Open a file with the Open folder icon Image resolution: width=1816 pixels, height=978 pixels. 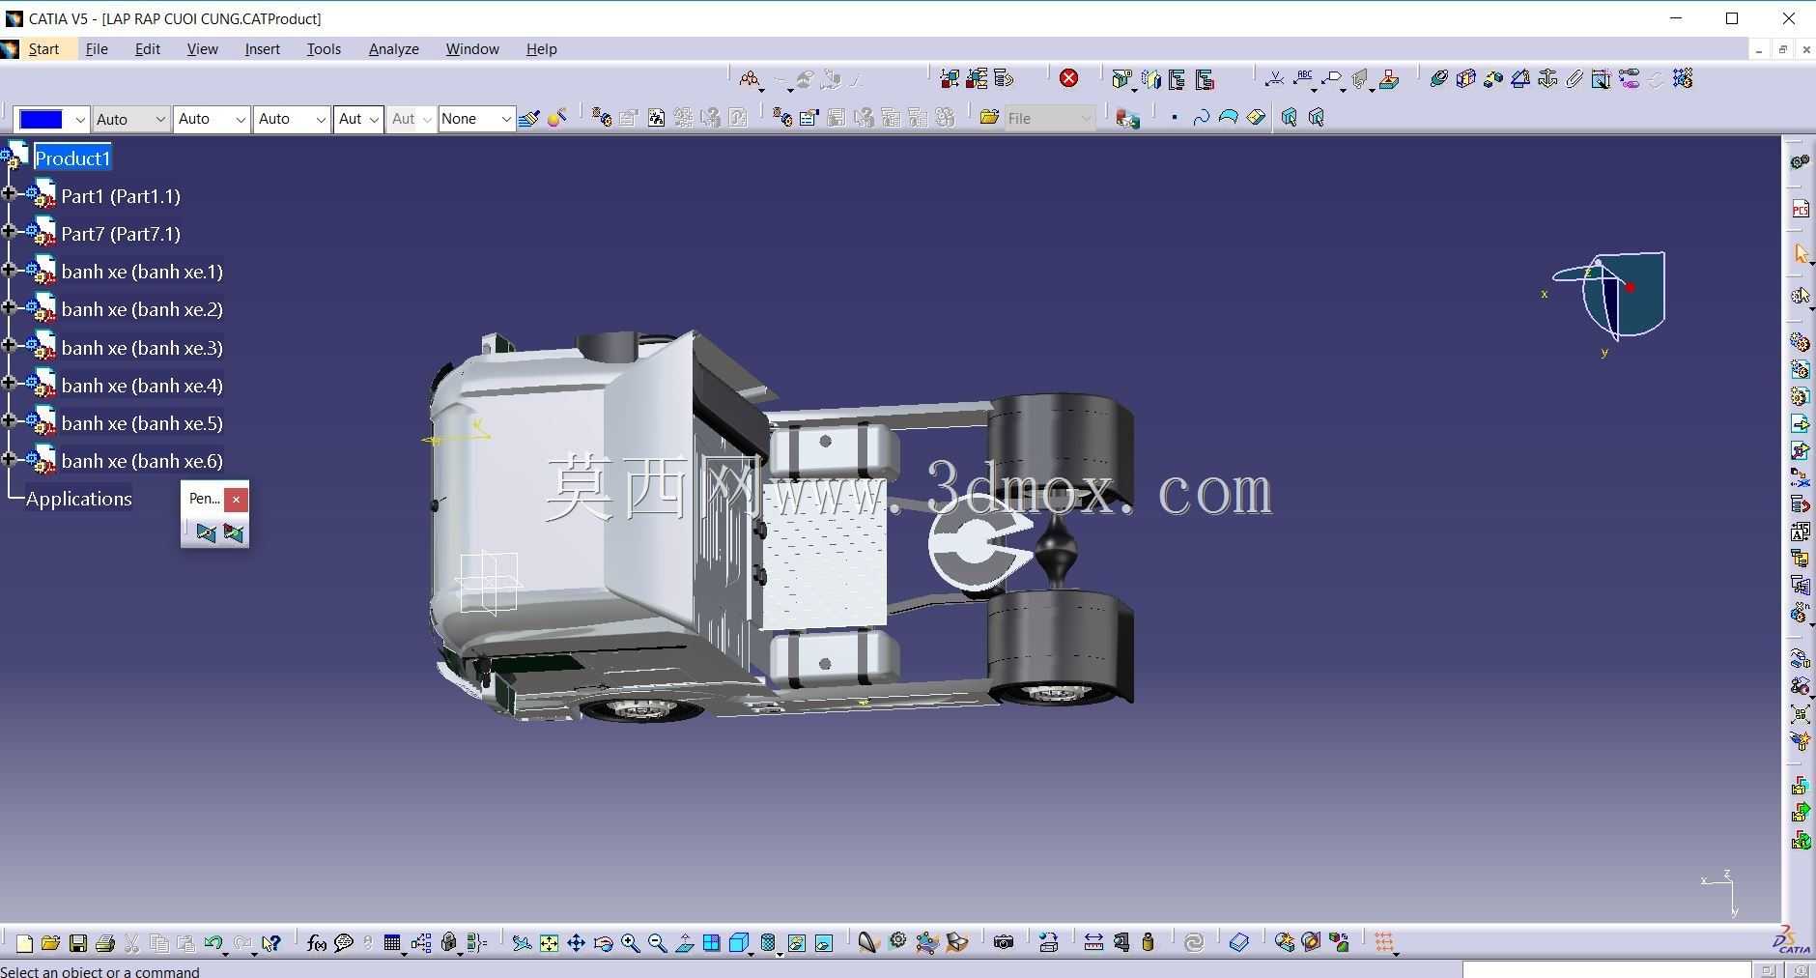coord(51,943)
